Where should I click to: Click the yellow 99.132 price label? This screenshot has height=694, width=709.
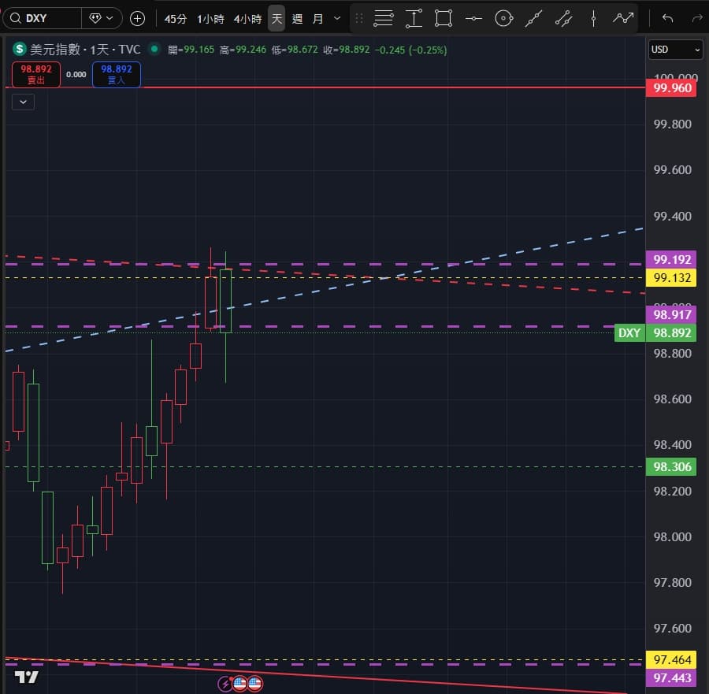point(671,277)
